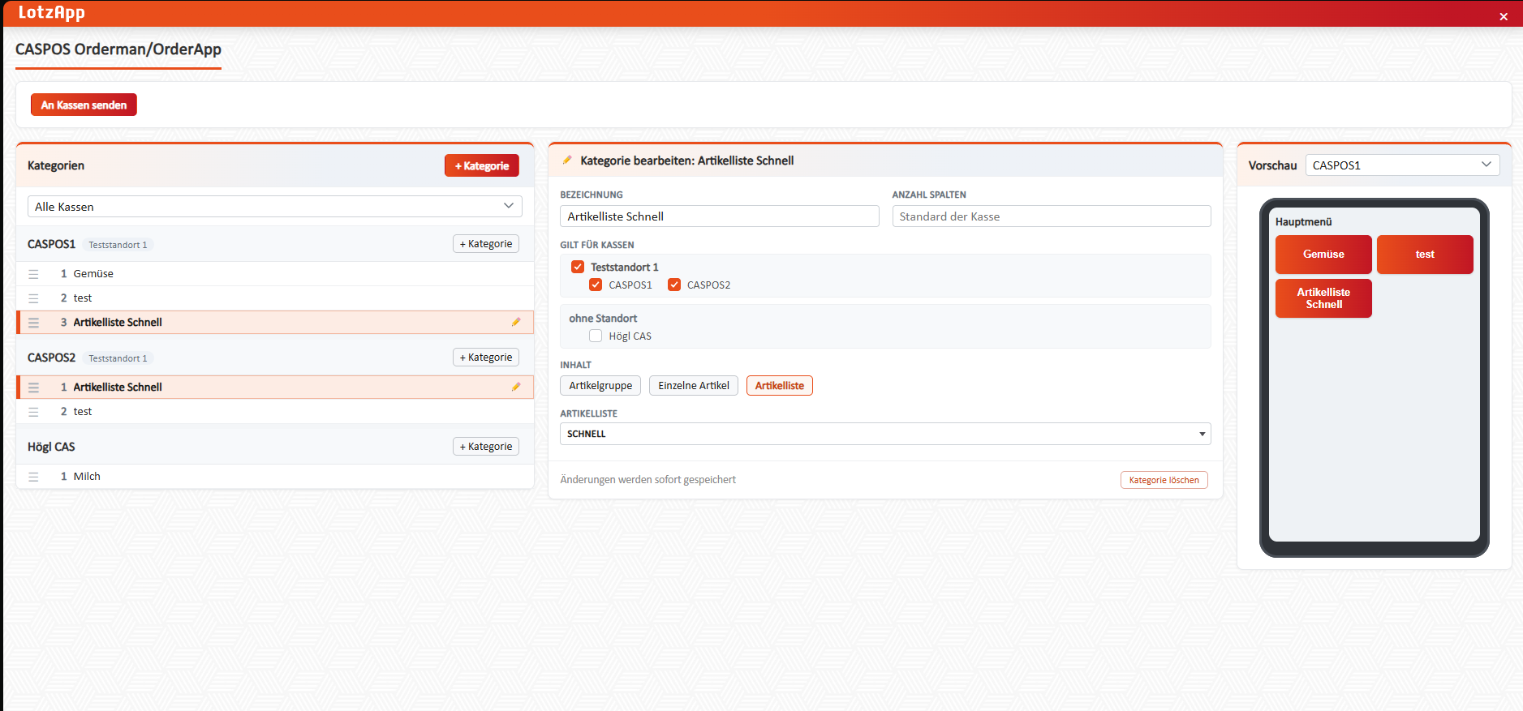Enable the Högl CAS checkbox
This screenshot has width=1523, height=711.
click(x=596, y=336)
